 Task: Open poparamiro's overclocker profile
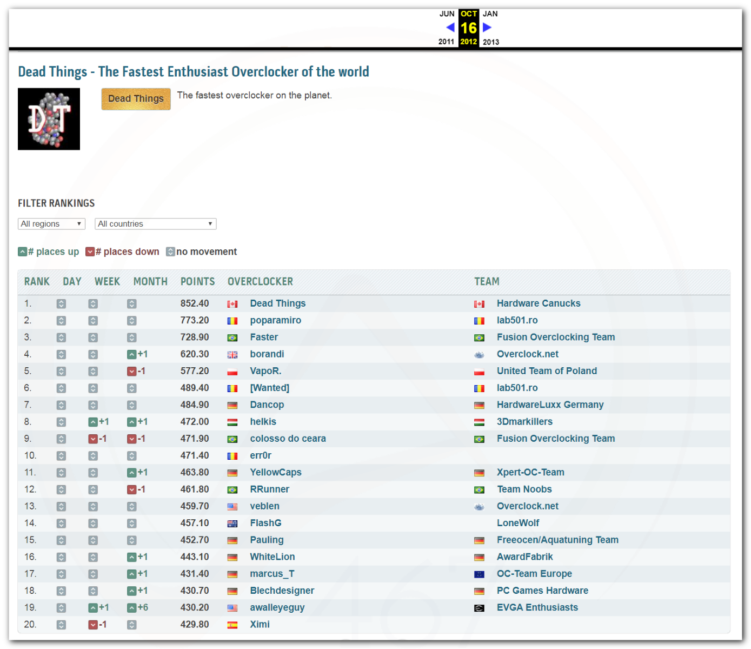click(276, 320)
